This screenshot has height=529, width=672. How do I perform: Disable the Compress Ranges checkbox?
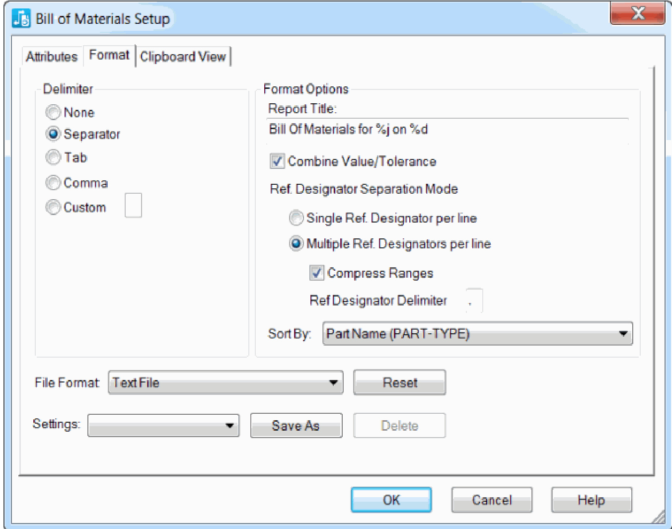317,273
